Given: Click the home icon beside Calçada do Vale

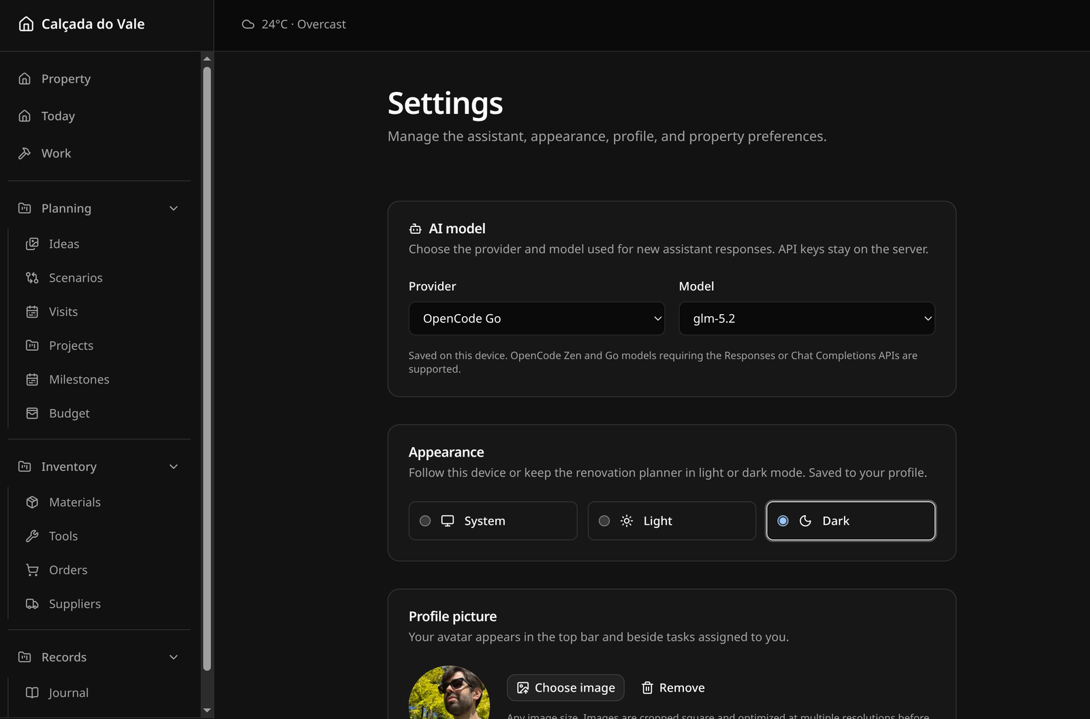Looking at the screenshot, I should coord(26,24).
